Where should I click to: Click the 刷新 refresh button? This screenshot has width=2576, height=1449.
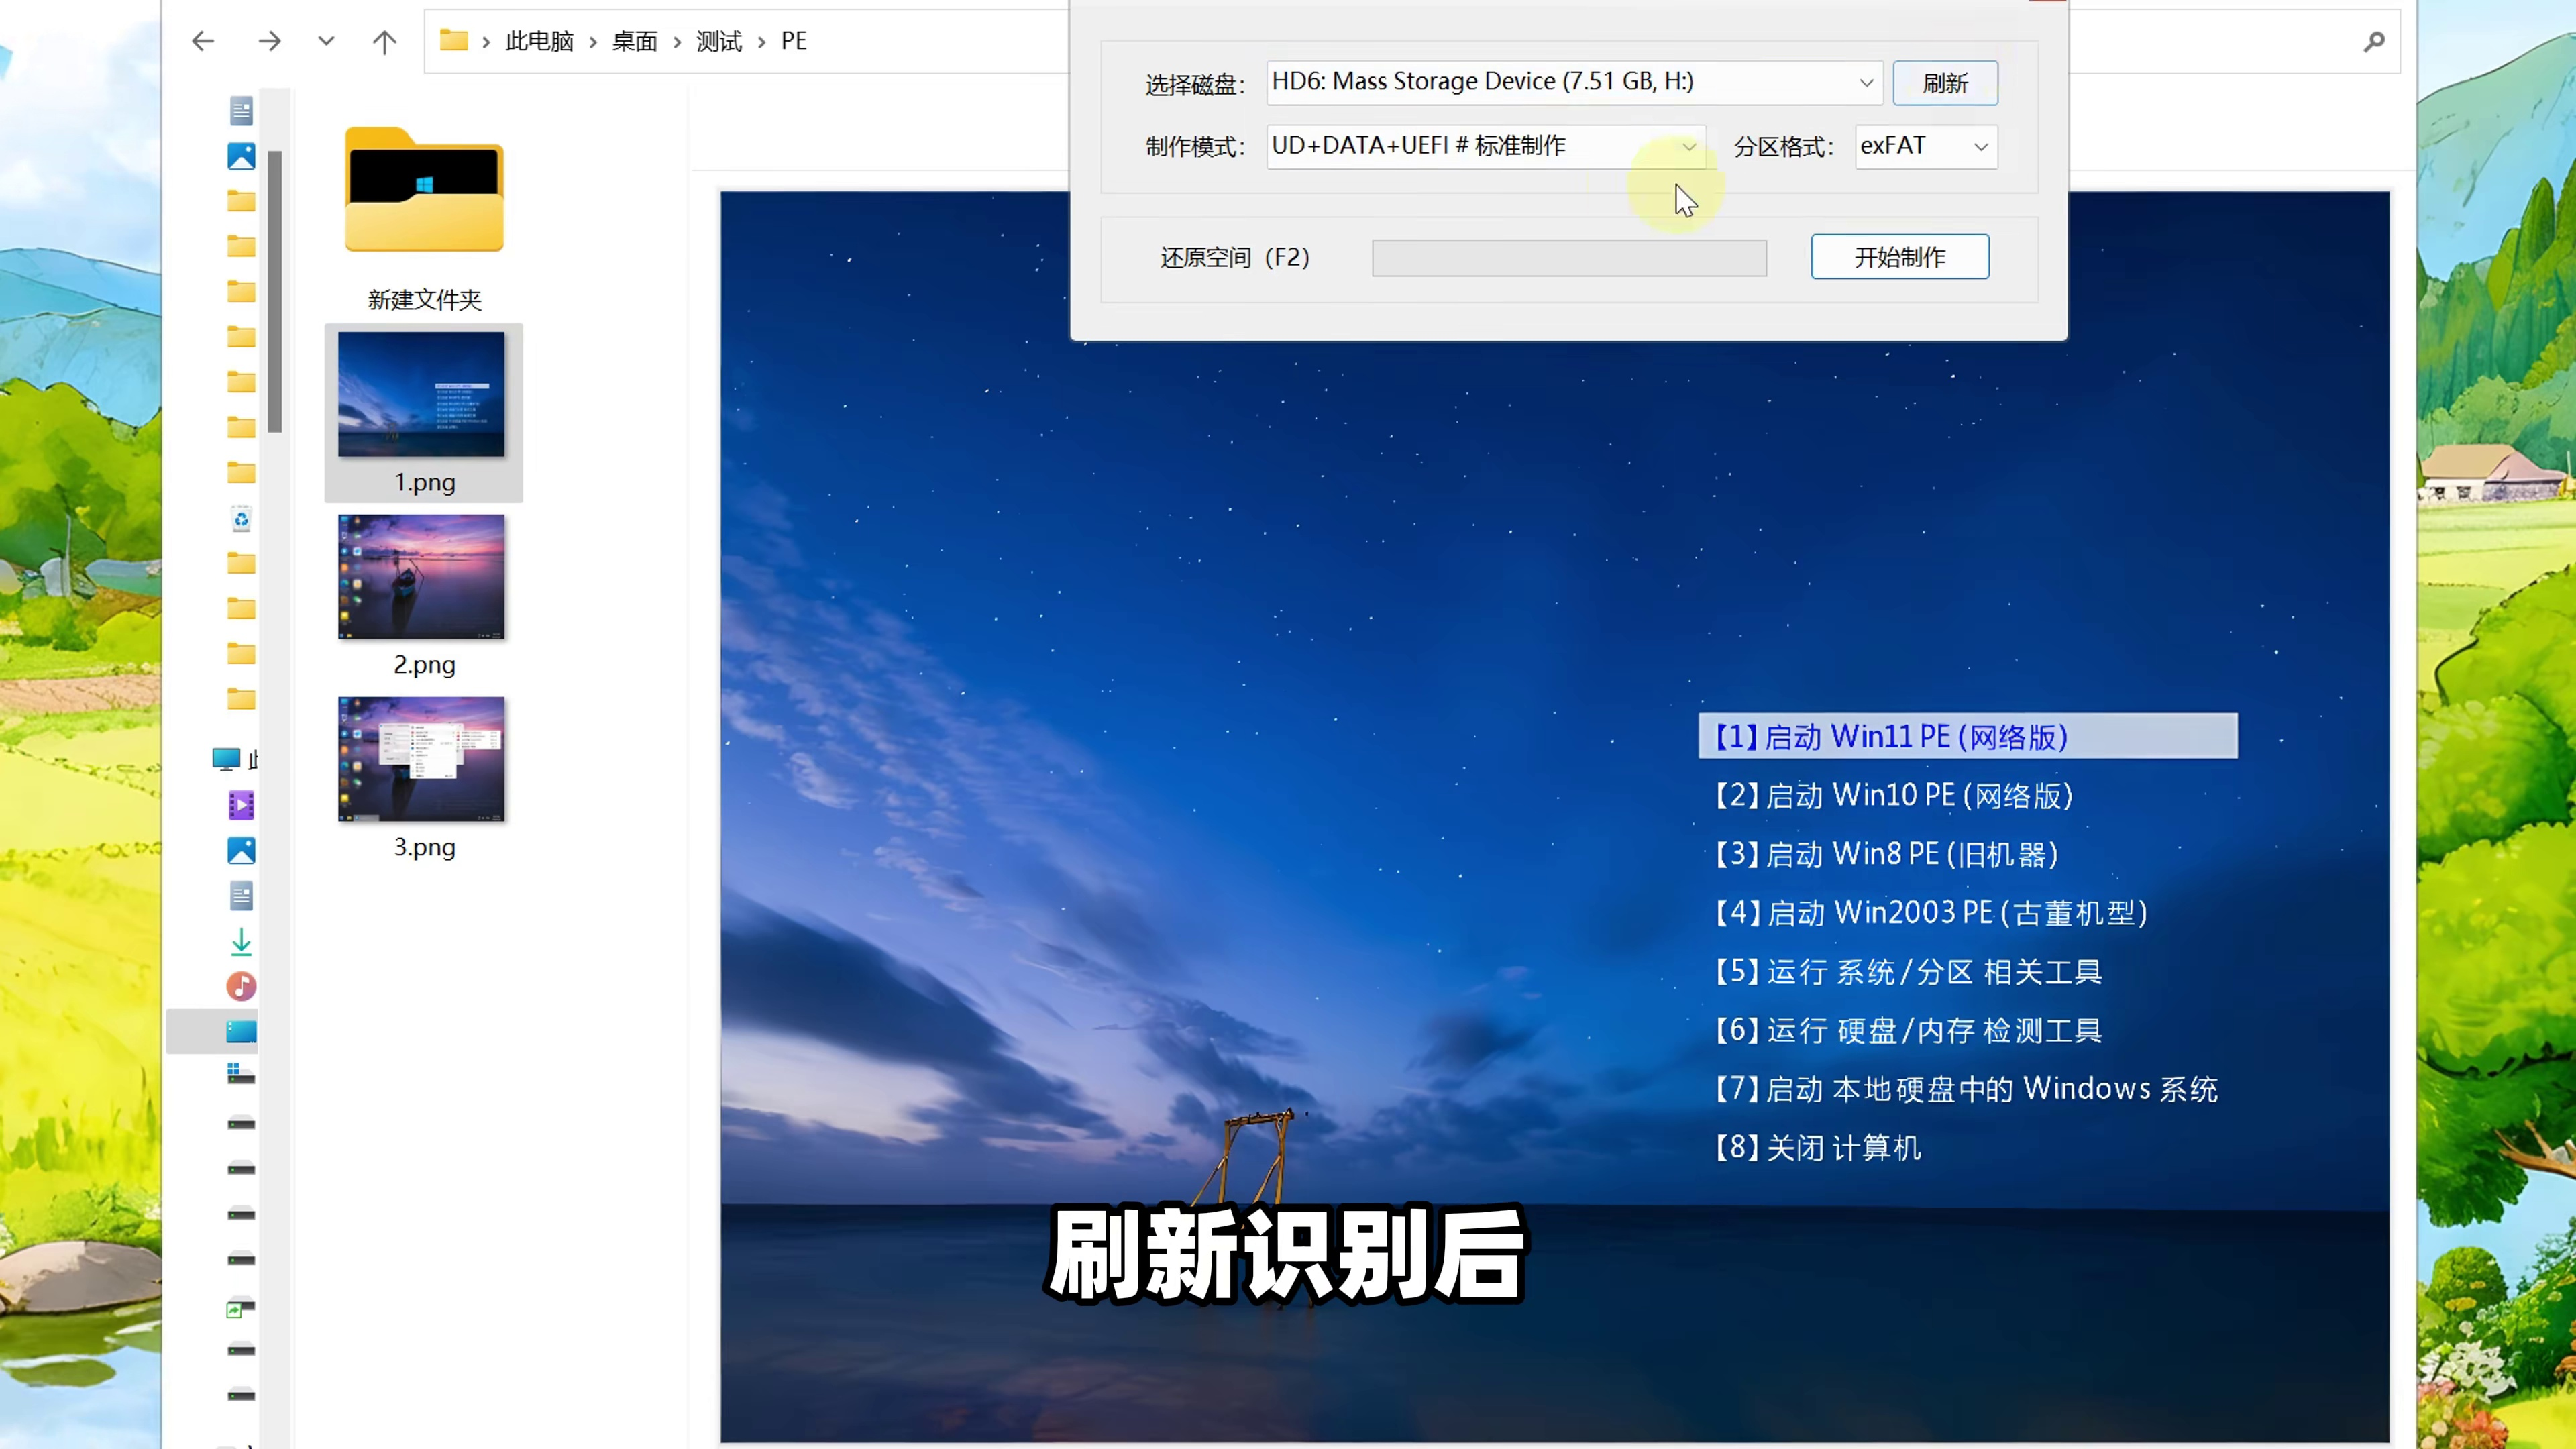(1944, 83)
